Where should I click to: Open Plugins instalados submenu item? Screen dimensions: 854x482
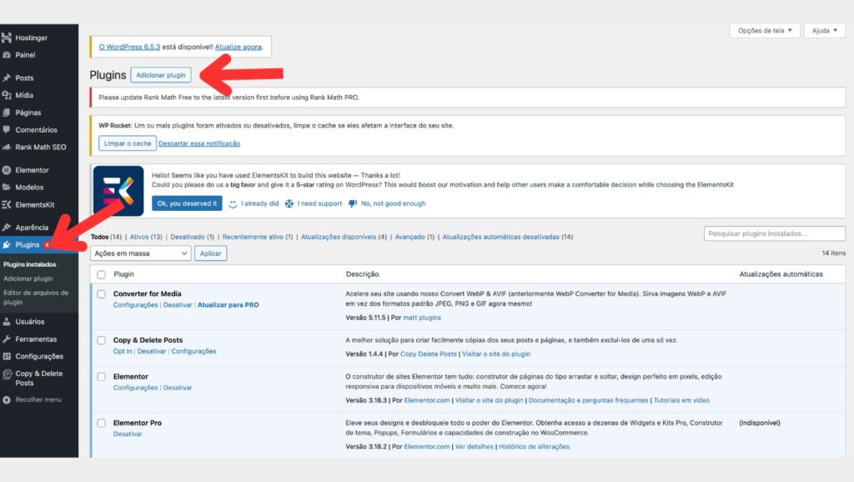(x=30, y=264)
